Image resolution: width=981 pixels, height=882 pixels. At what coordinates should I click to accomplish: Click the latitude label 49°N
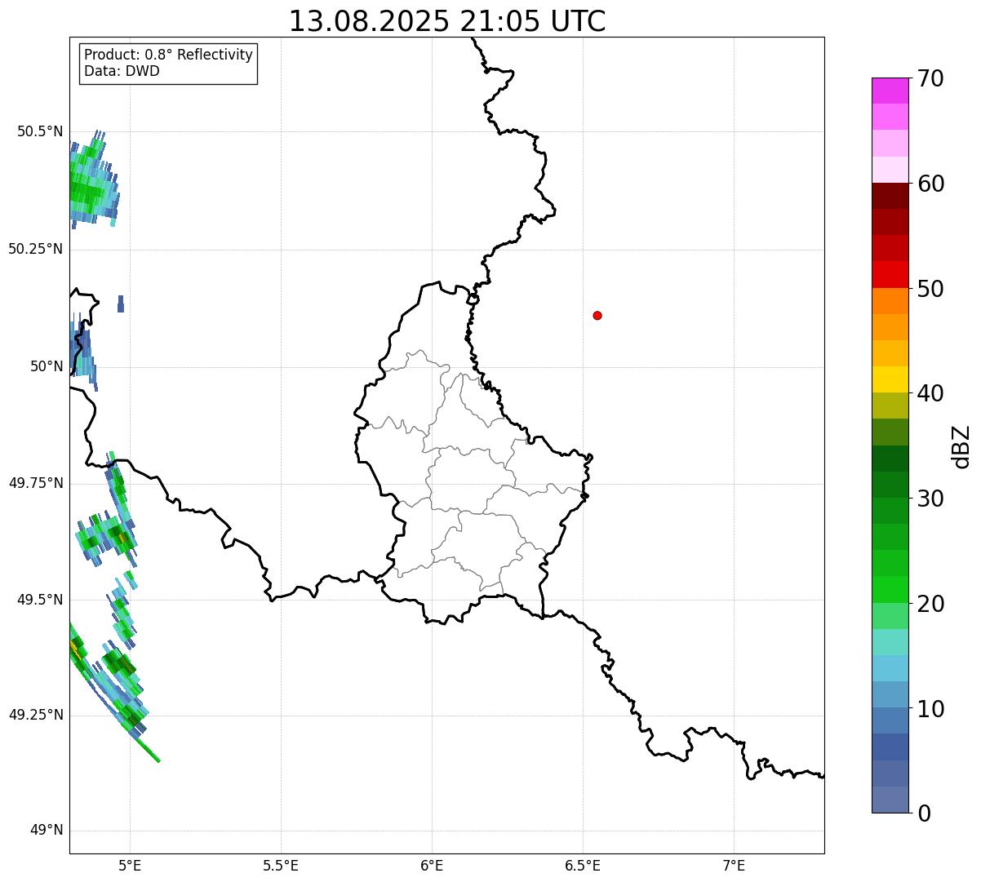point(47,831)
